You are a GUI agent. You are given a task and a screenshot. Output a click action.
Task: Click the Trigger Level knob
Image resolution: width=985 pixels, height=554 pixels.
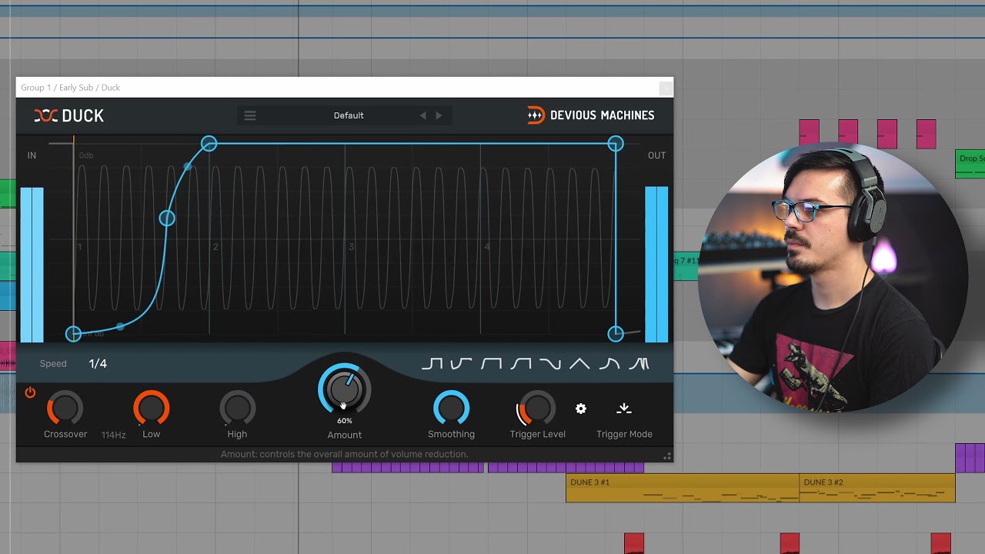pos(537,408)
